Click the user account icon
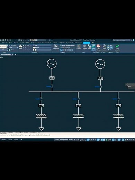The height and width of the screenshot is (180, 135). 133,40
